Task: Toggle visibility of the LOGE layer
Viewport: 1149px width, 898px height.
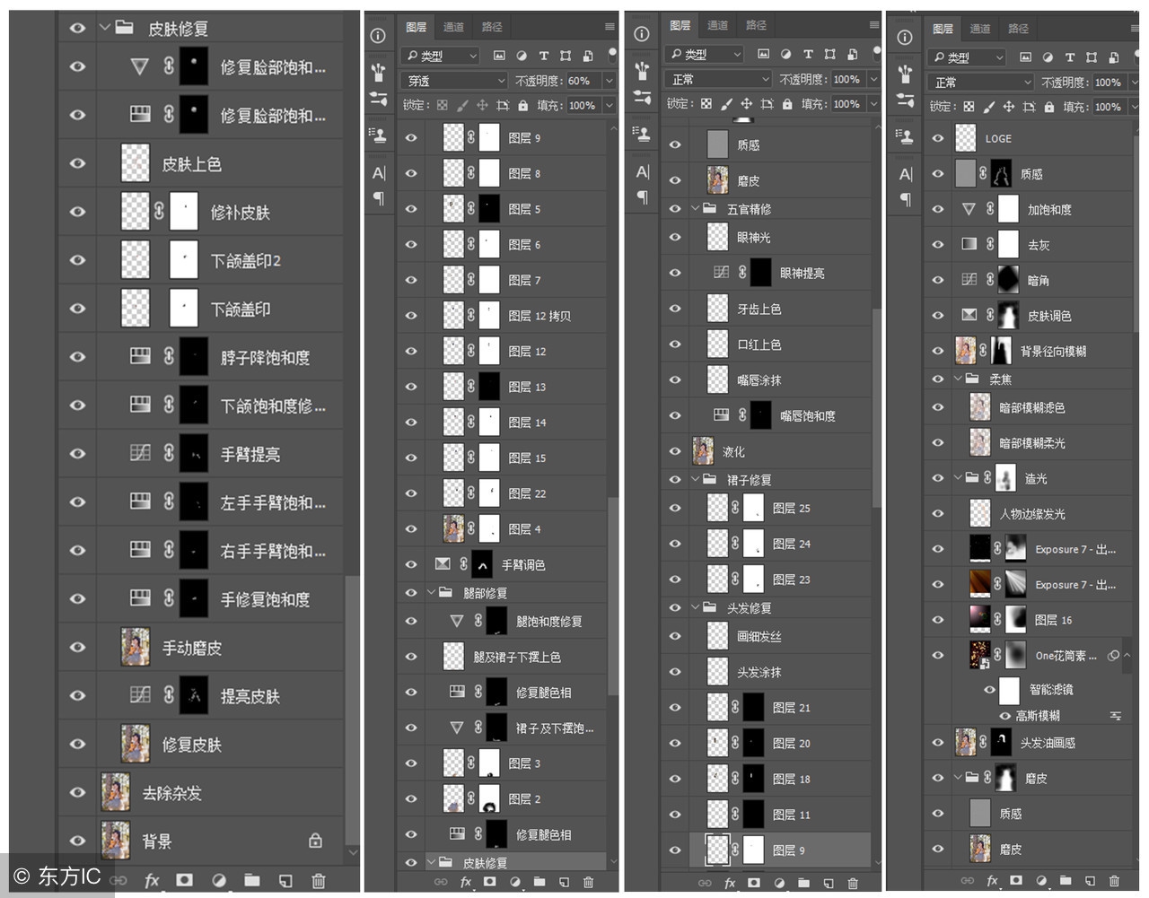Action: tap(937, 137)
